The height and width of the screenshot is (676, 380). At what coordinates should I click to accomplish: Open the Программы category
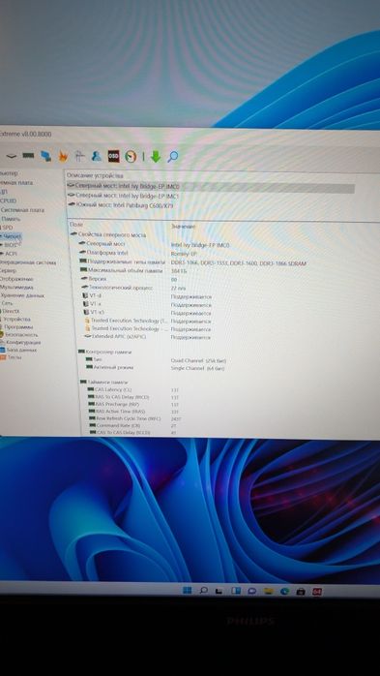point(18,326)
